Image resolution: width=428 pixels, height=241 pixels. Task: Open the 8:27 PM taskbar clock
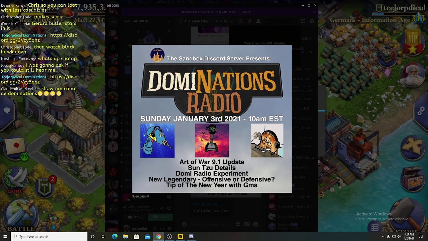click(x=410, y=237)
